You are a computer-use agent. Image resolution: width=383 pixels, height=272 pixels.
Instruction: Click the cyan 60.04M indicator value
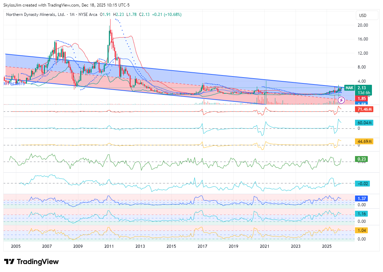[x=364, y=123]
